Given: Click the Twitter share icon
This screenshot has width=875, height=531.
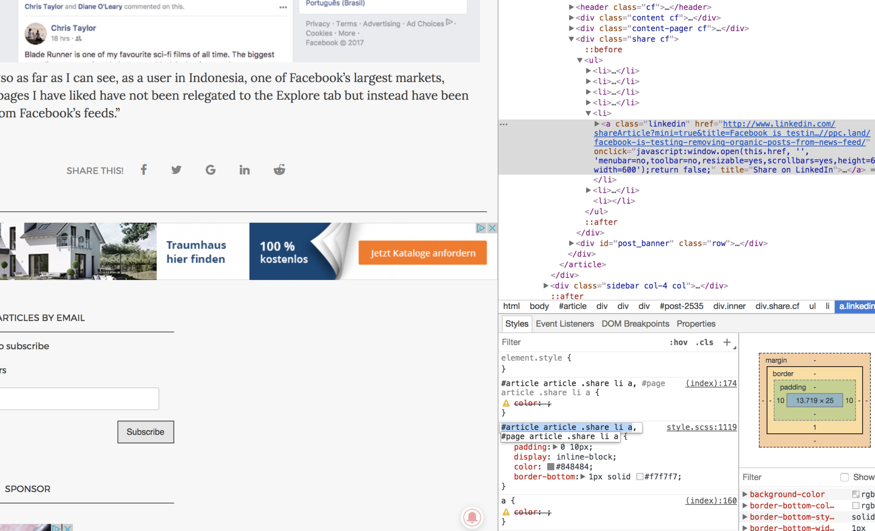Looking at the screenshot, I should tap(176, 170).
